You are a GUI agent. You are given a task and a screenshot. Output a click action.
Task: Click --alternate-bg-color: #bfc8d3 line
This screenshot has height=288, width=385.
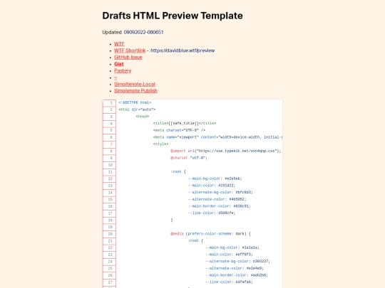click(220, 192)
